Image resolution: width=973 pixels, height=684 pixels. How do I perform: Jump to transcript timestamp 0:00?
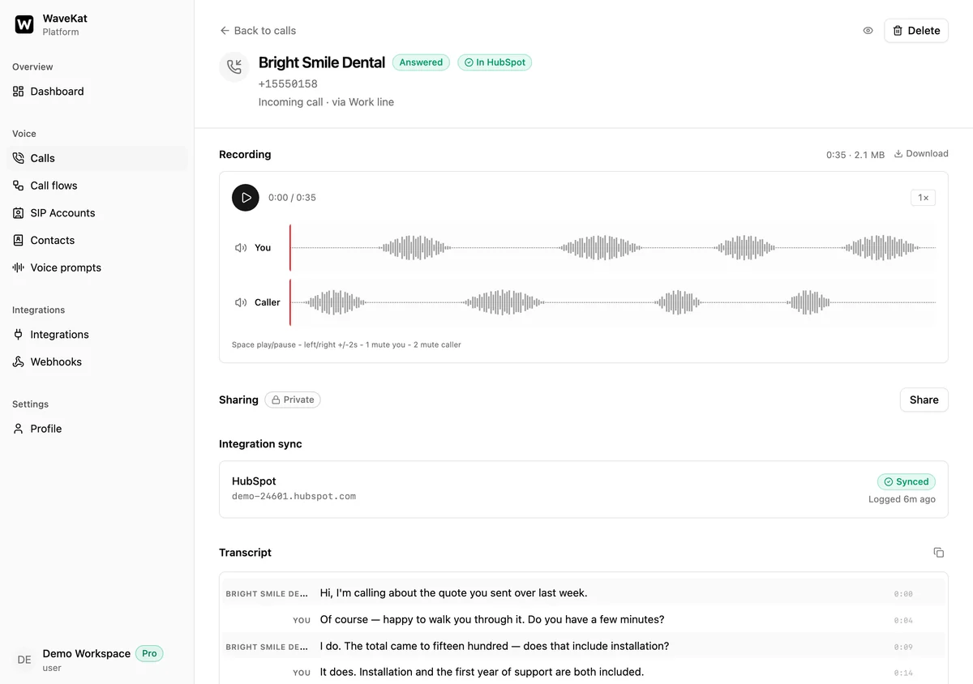click(903, 594)
